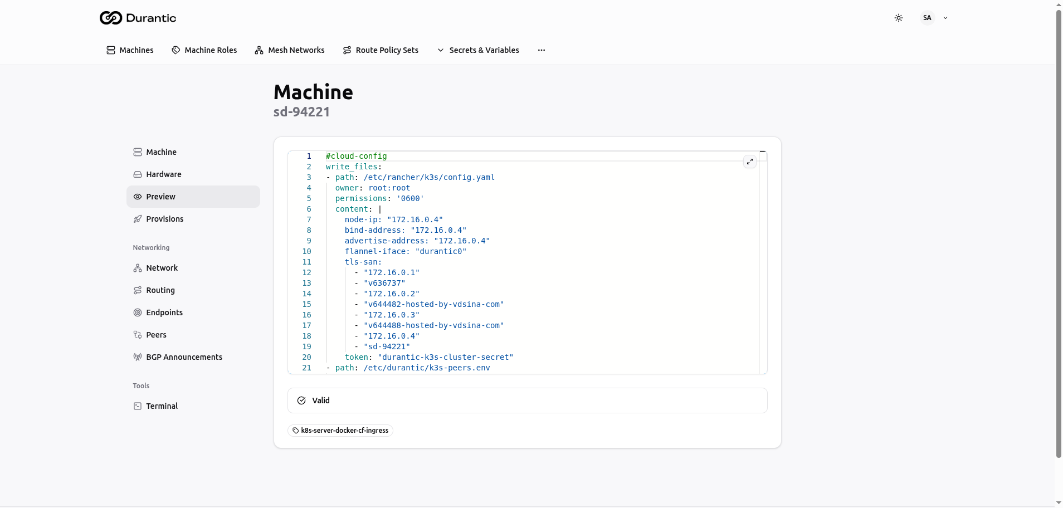
Task: Click the Route Policy Sets icon
Action: point(347,50)
